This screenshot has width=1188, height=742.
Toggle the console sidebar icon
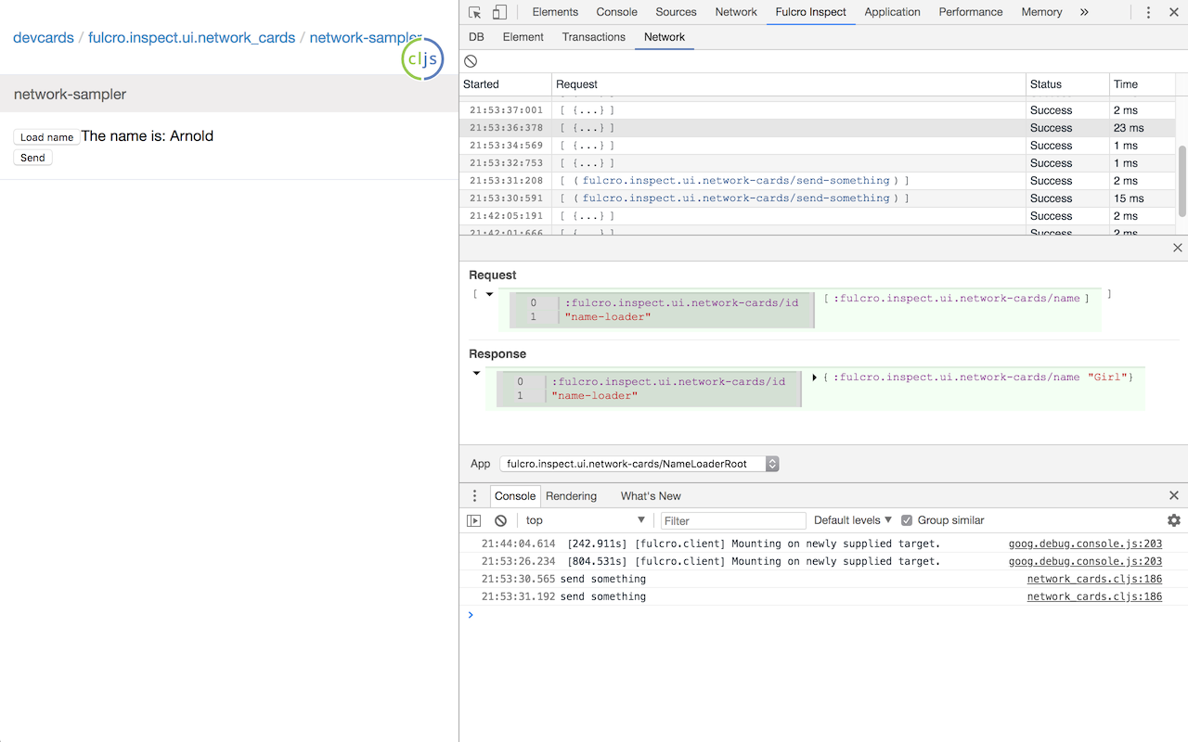474,520
